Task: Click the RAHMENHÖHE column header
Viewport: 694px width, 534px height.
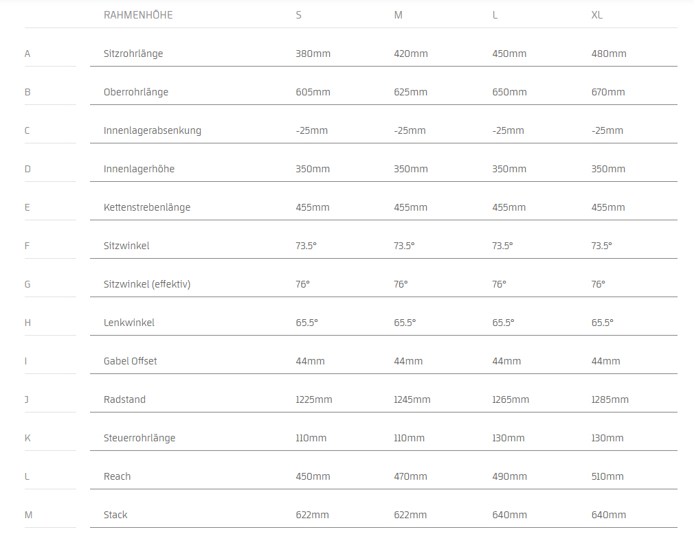Action: [x=138, y=15]
